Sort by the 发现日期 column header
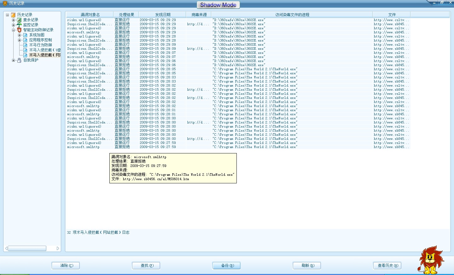 (x=162, y=15)
